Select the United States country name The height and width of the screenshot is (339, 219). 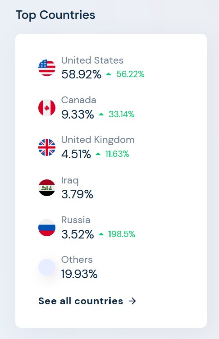tap(92, 60)
